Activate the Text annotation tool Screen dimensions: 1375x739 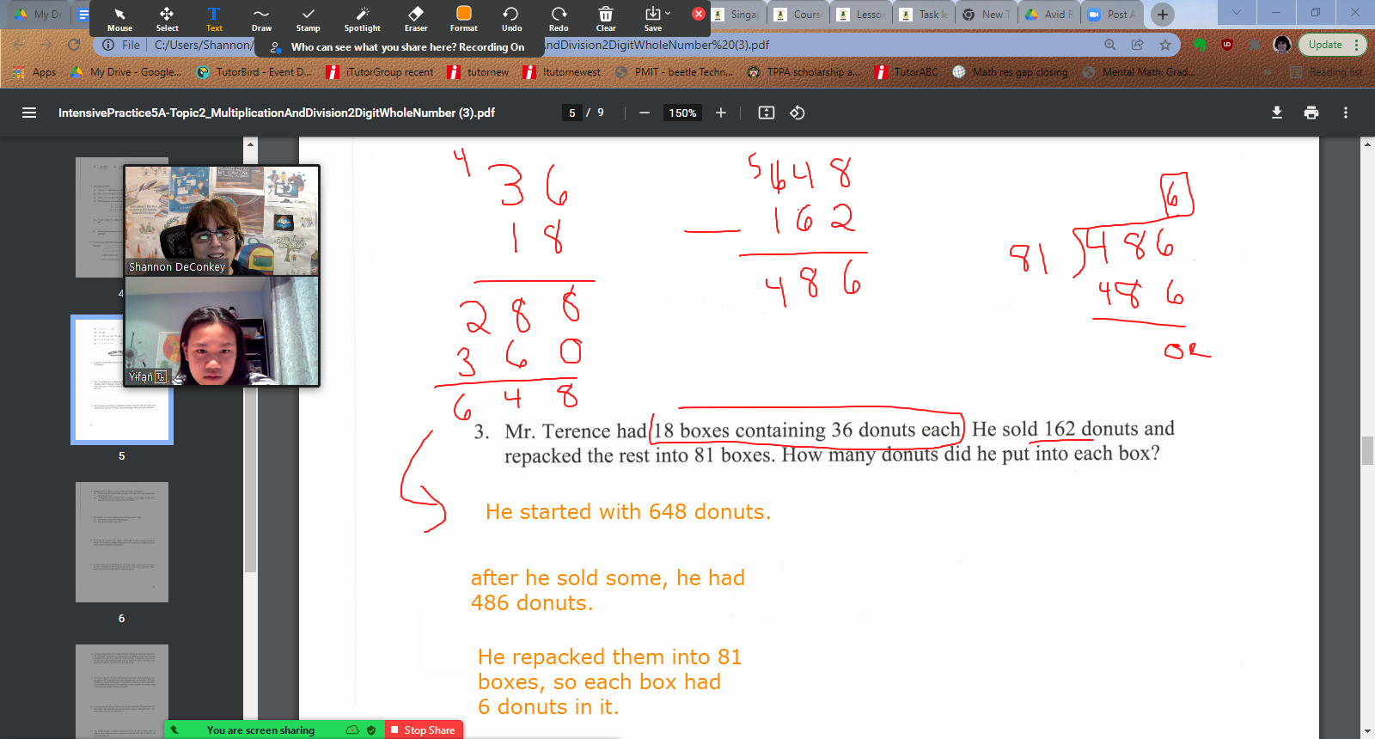pyautogui.click(x=214, y=18)
